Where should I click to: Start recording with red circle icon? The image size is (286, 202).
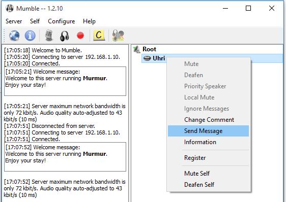80,36
